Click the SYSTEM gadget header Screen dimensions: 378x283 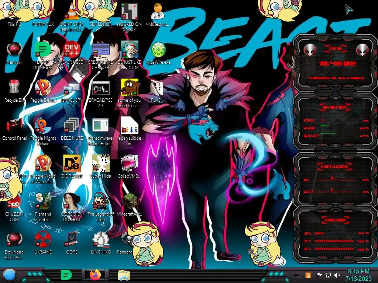click(x=335, y=107)
